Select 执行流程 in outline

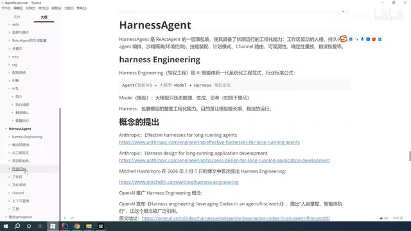point(22,105)
